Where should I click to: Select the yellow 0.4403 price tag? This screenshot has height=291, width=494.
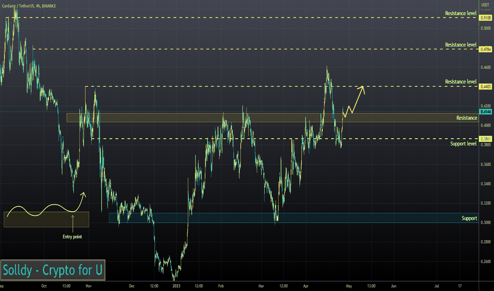tap(485, 87)
